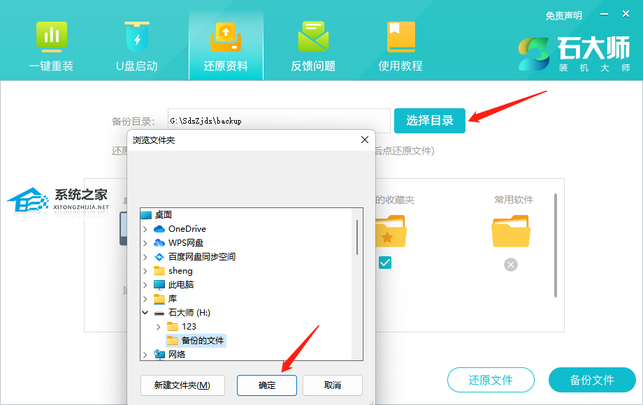The image size is (643, 405).
Task: Click the main panel vertical scrollbar
Action: pos(556,245)
